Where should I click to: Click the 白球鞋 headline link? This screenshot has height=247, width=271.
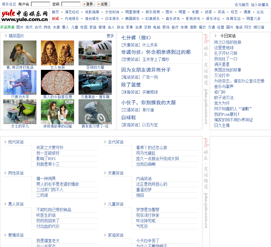pos(129,118)
